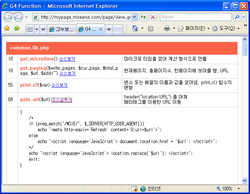Click the Add to Favorites icon
The width and height of the screenshot is (250, 194).
[x=17, y=28]
